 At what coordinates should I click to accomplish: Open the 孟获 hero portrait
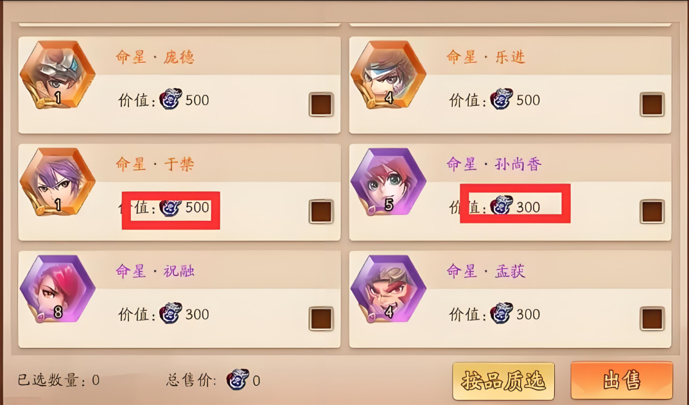pyautogui.click(x=388, y=289)
